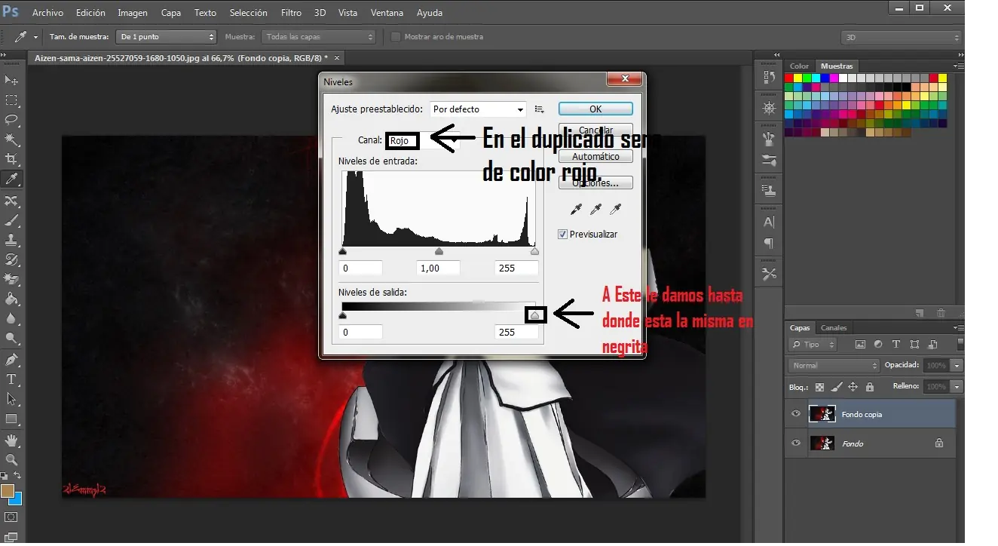Open the 3D workspace dropdown

tap(902, 37)
